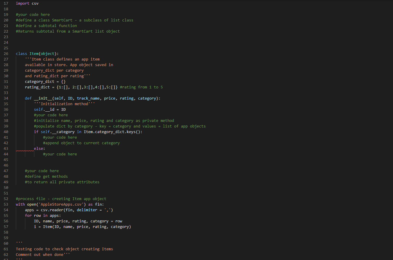Click line number 34 in the gutter
Viewport: 393px width, 260px height.
tap(6, 98)
